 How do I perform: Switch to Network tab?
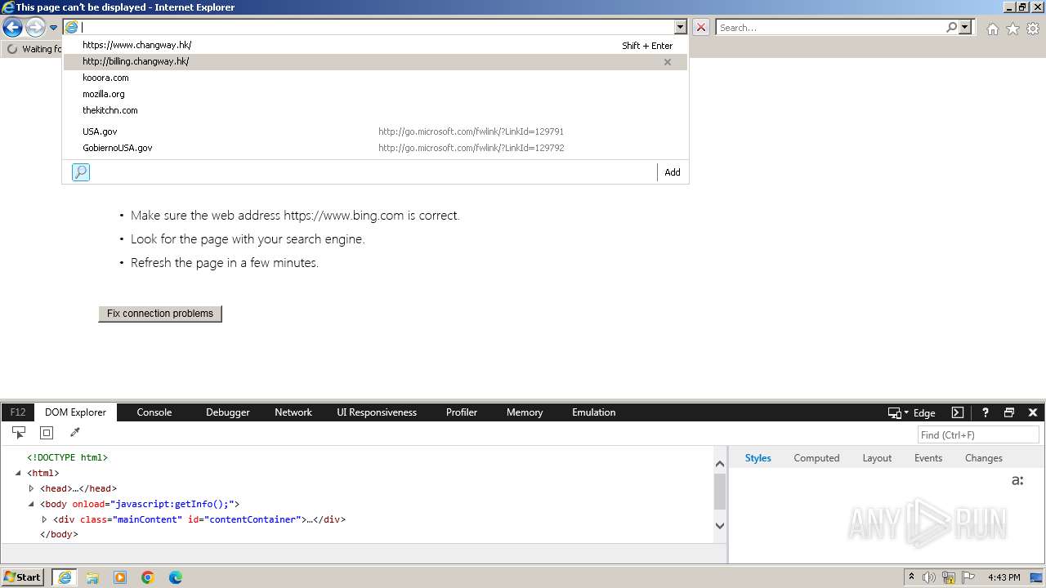pyautogui.click(x=293, y=412)
